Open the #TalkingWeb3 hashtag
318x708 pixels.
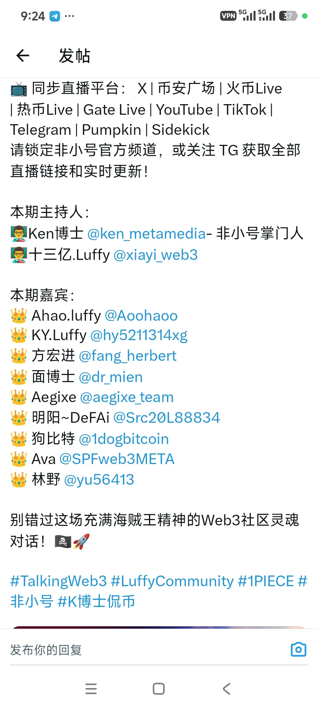coord(59,581)
